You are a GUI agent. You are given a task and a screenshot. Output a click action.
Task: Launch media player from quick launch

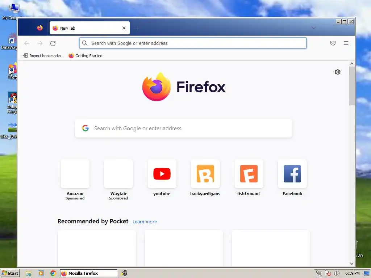(x=41, y=274)
